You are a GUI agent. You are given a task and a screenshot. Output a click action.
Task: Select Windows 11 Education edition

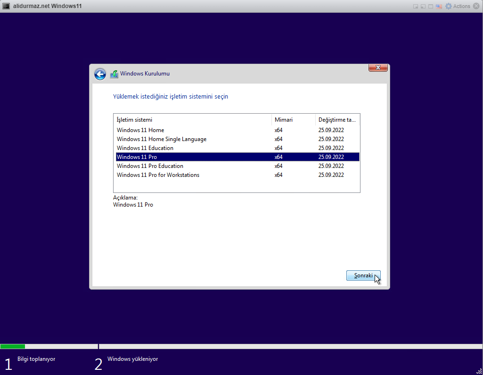(145, 148)
